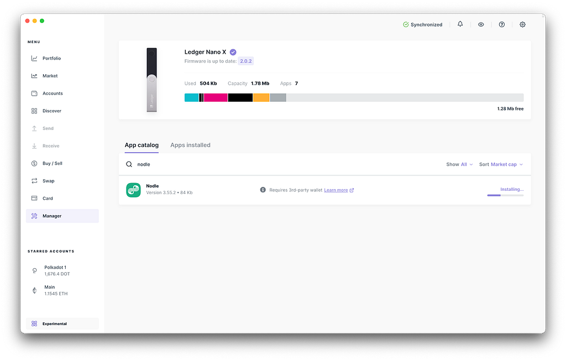This screenshot has width=566, height=360.
Task: Click the Version 3.55.2 • 84 Kb text
Action: tap(169, 192)
